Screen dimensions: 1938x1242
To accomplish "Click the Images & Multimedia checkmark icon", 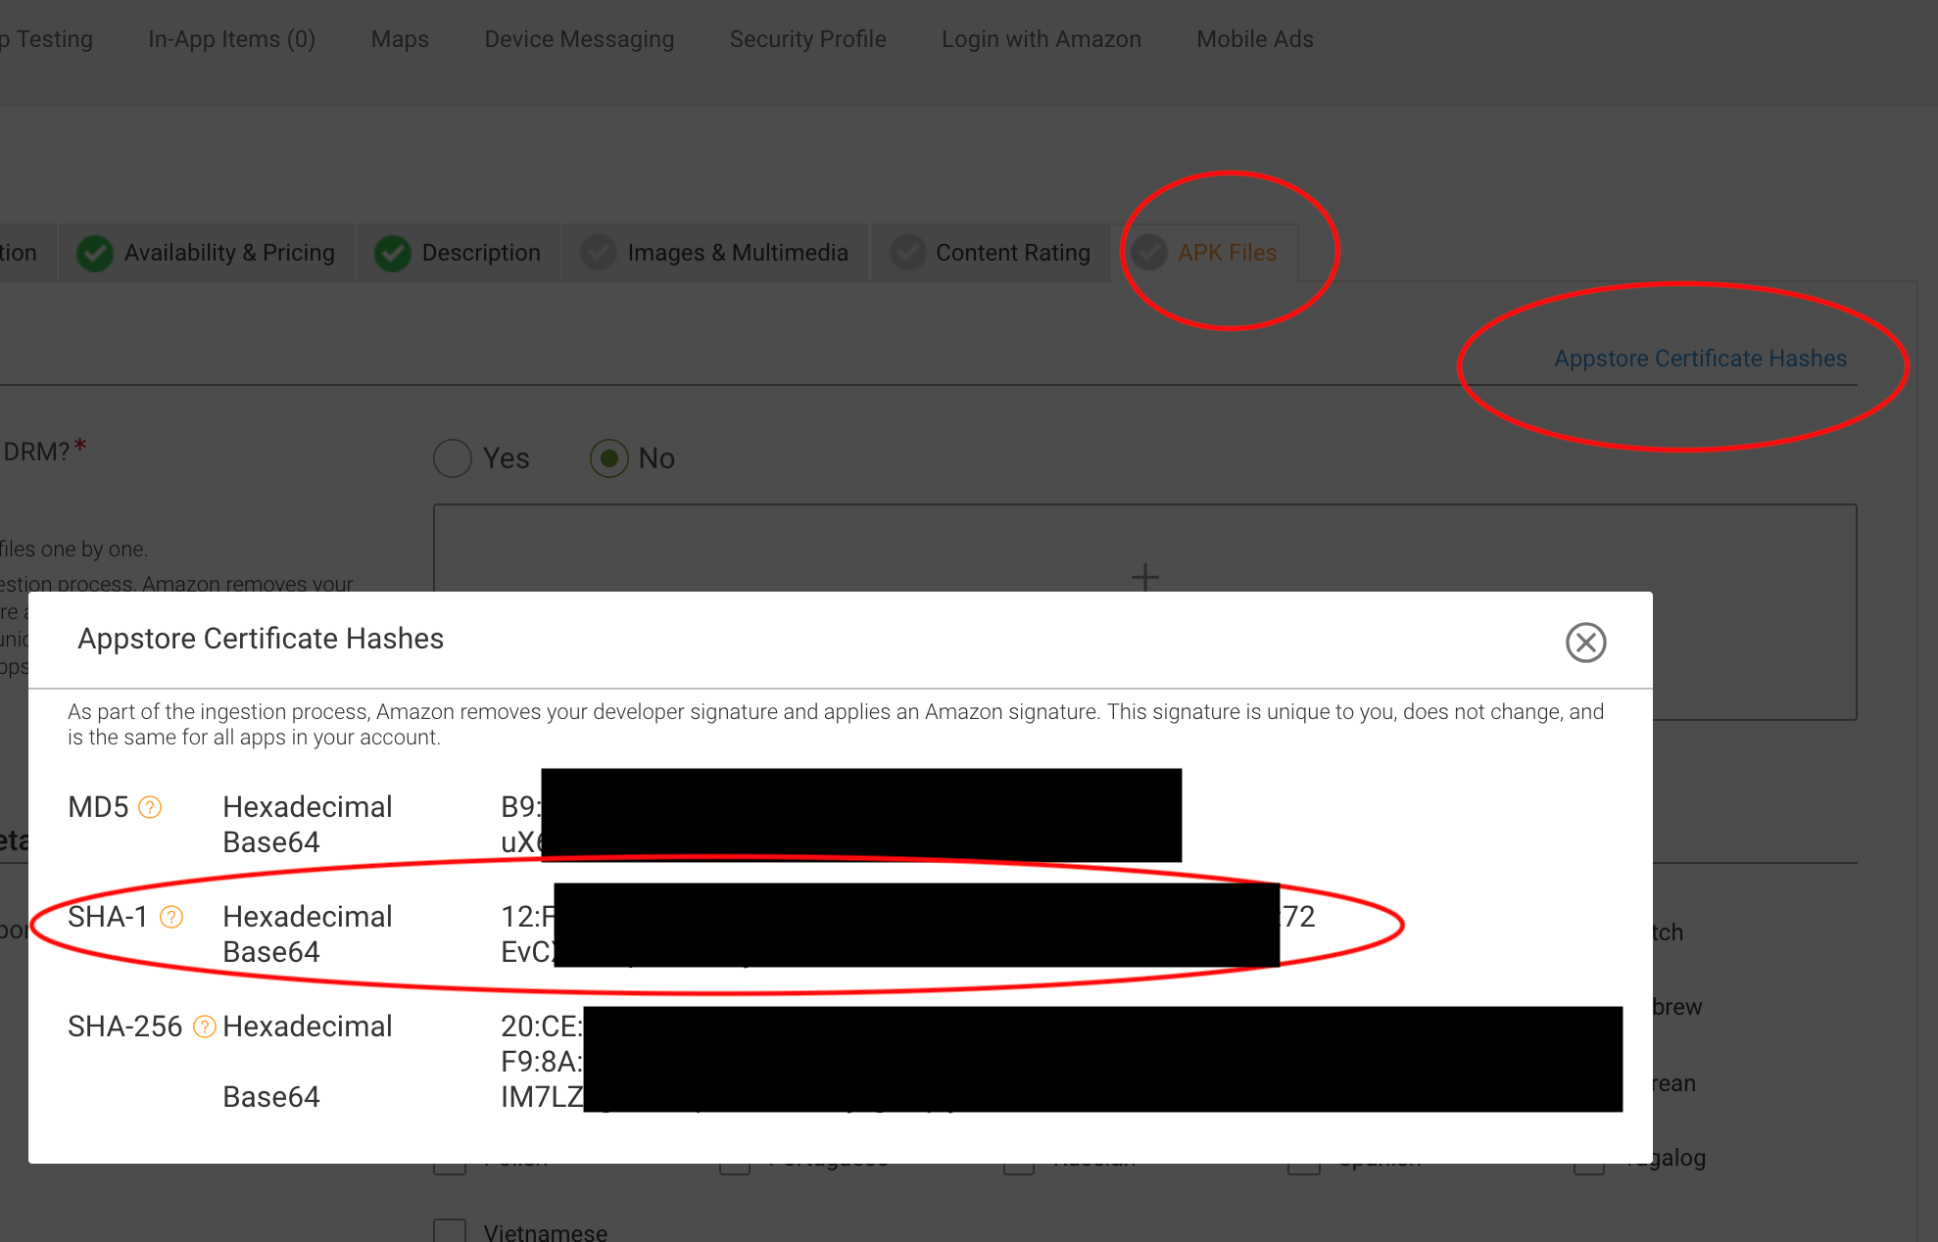I will 599,253.
